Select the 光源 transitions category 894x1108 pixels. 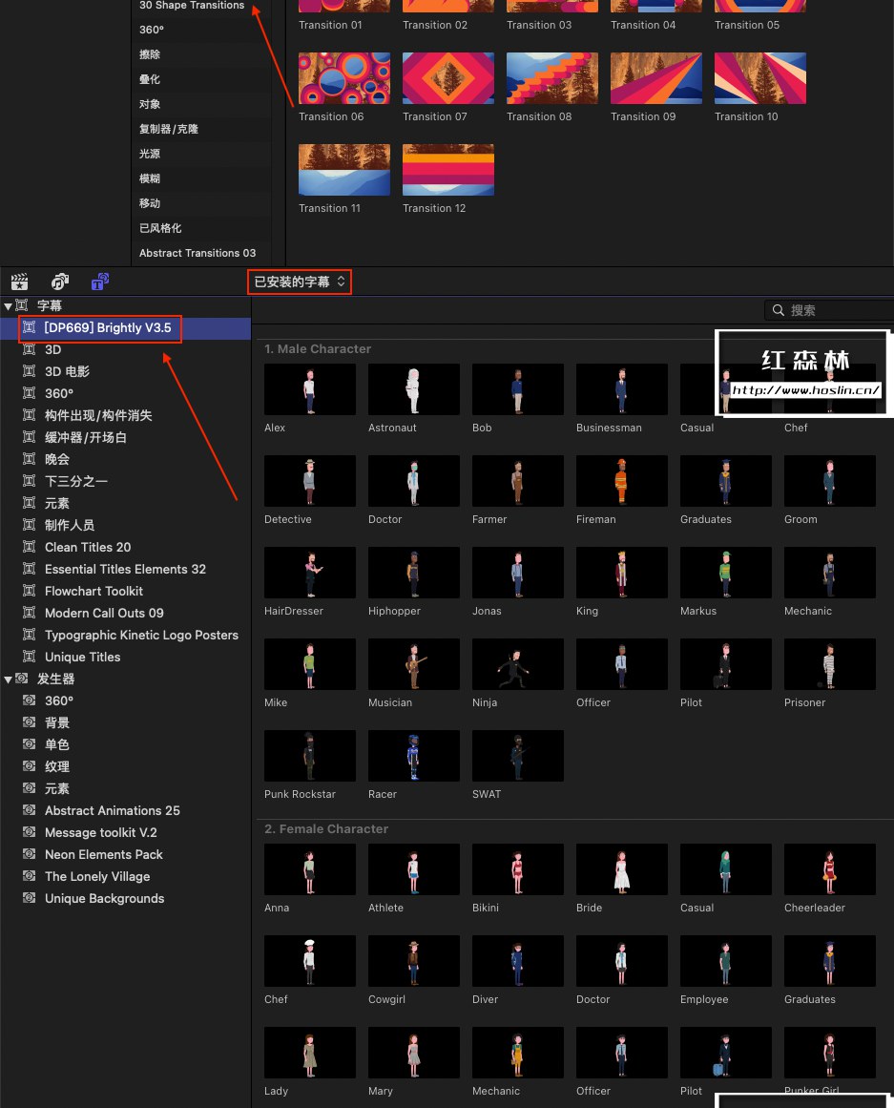pyautogui.click(x=201, y=154)
